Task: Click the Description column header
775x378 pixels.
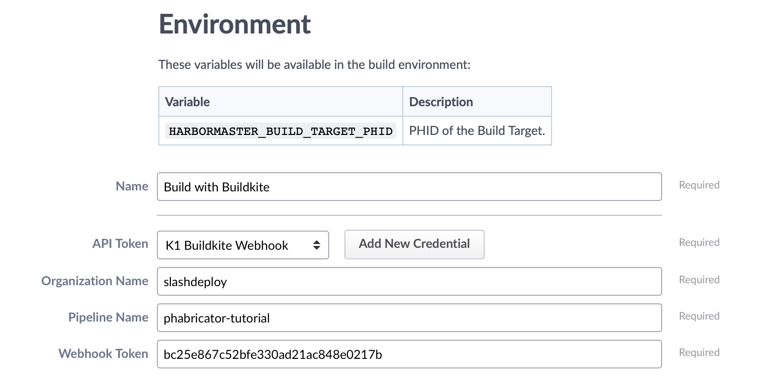Action: [x=440, y=101]
